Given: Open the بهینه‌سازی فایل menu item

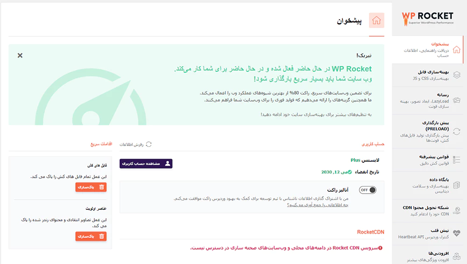Looking at the screenshot, I should tap(428, 75).
